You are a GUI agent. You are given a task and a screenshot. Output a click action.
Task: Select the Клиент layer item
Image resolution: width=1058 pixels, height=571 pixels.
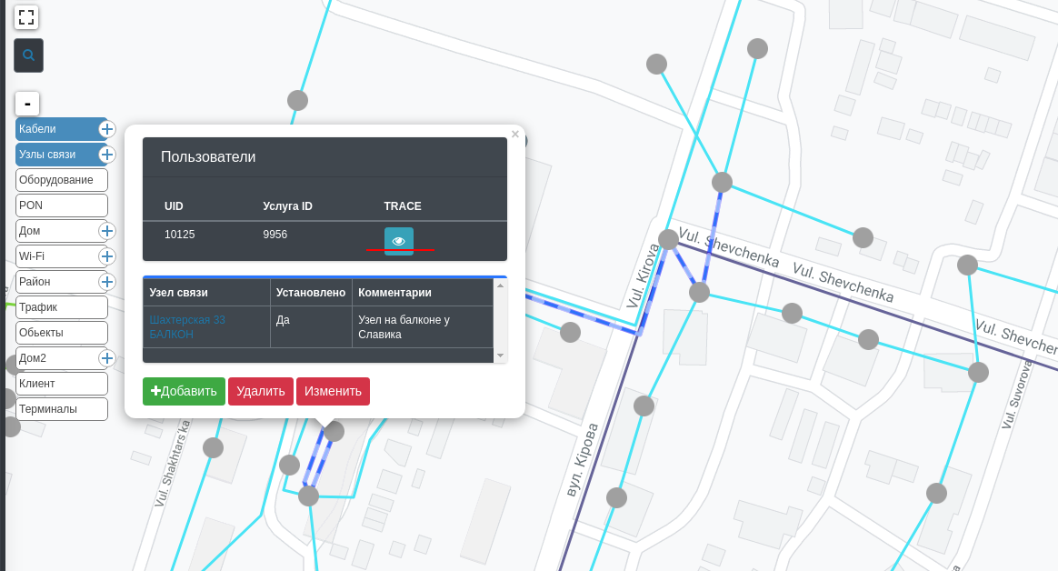(61, 384)
